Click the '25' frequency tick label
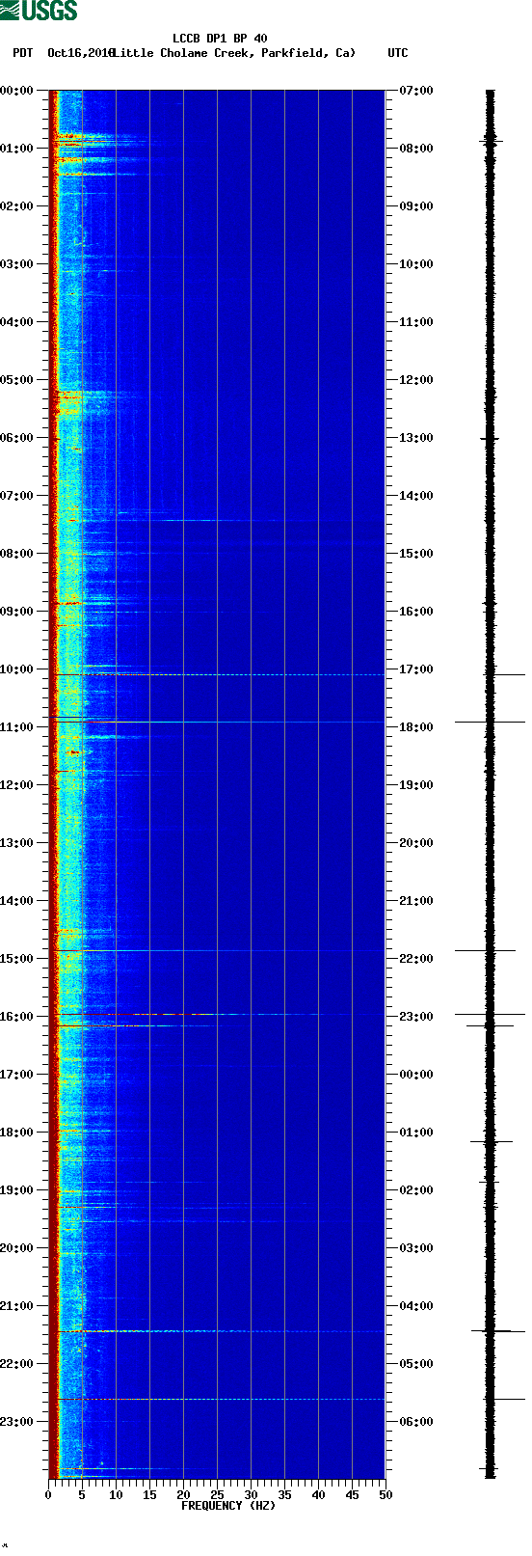Screen dimensions: 532x1556 pyautogui.click(x=217, y=1495)
